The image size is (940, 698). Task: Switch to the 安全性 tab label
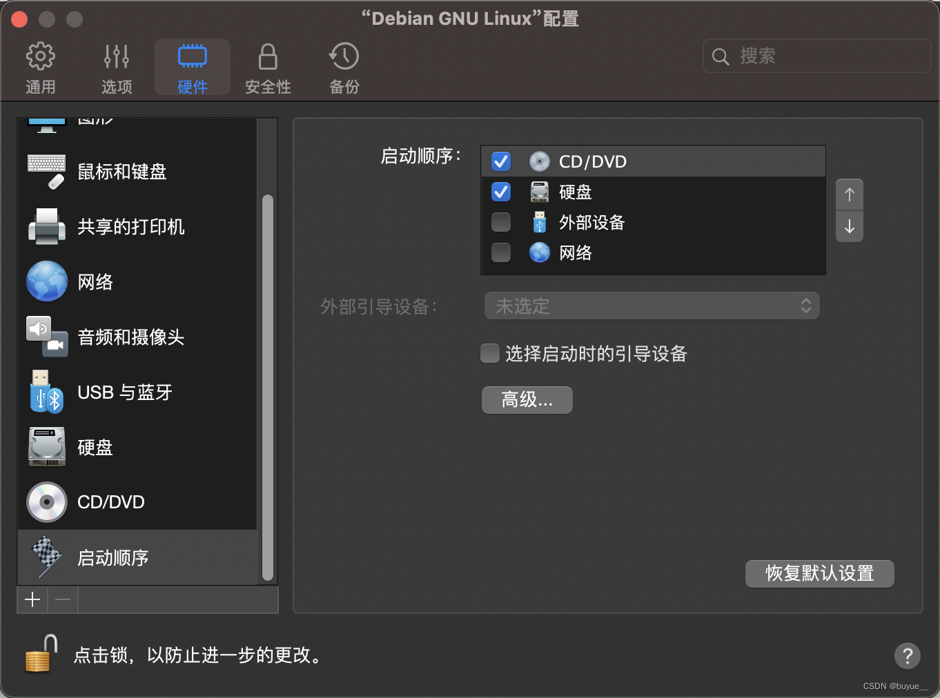[x=268, y=87]
